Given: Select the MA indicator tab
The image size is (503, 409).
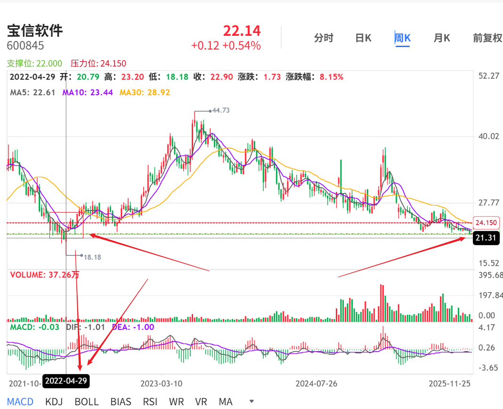Looking at the screenshot, I should click(226, 401).
